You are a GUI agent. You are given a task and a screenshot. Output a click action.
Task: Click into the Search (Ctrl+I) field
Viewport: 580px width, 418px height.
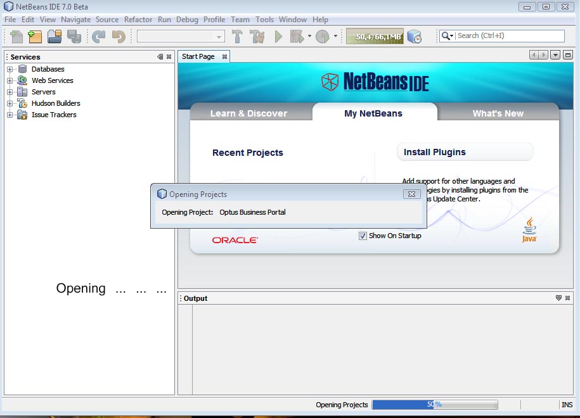click(x=510, y=36)
